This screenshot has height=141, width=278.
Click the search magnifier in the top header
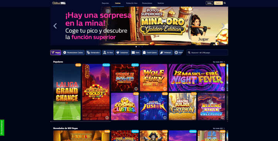click(x=225, y=3)
